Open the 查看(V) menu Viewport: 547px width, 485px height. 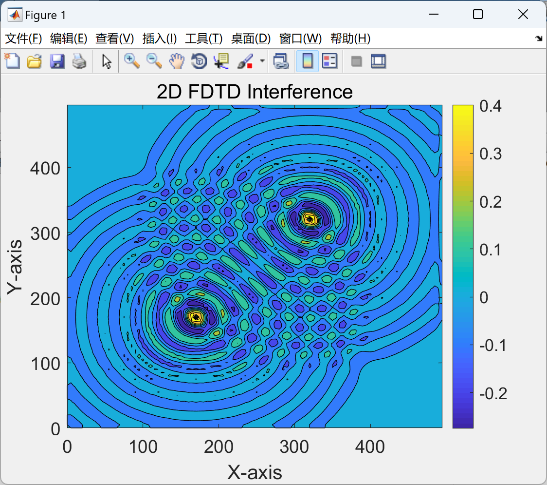pos(114,39)
